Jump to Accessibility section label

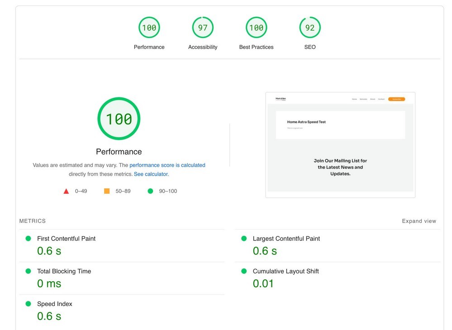coord(203,47)
